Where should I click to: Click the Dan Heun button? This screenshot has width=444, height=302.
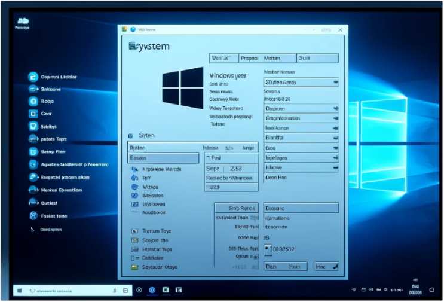click(x=286, y=267)
